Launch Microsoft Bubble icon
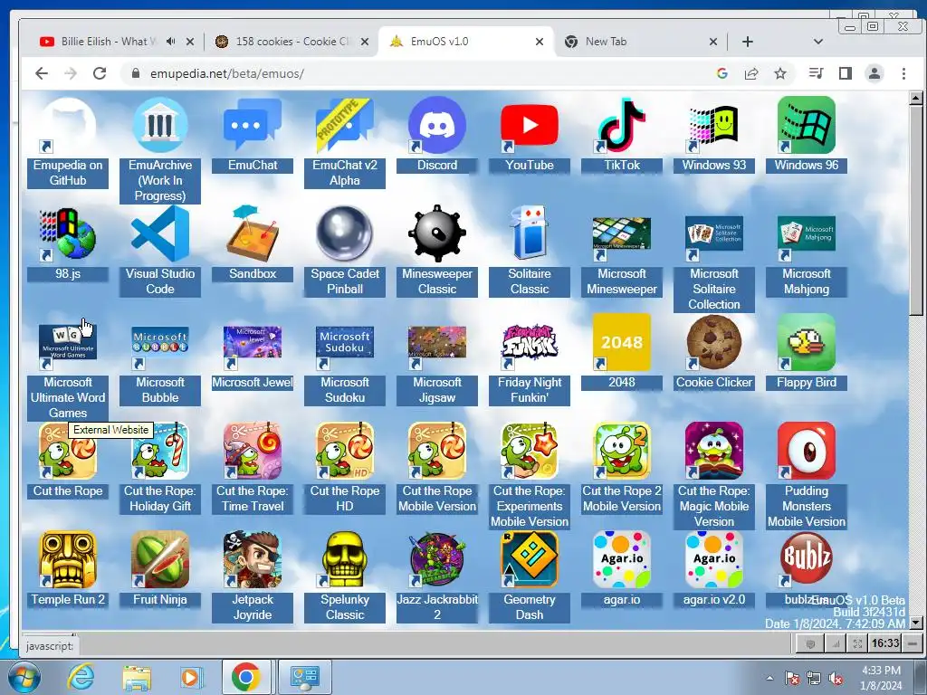The width and height of the screenshot is (927, 695). [x=160, y=343]
